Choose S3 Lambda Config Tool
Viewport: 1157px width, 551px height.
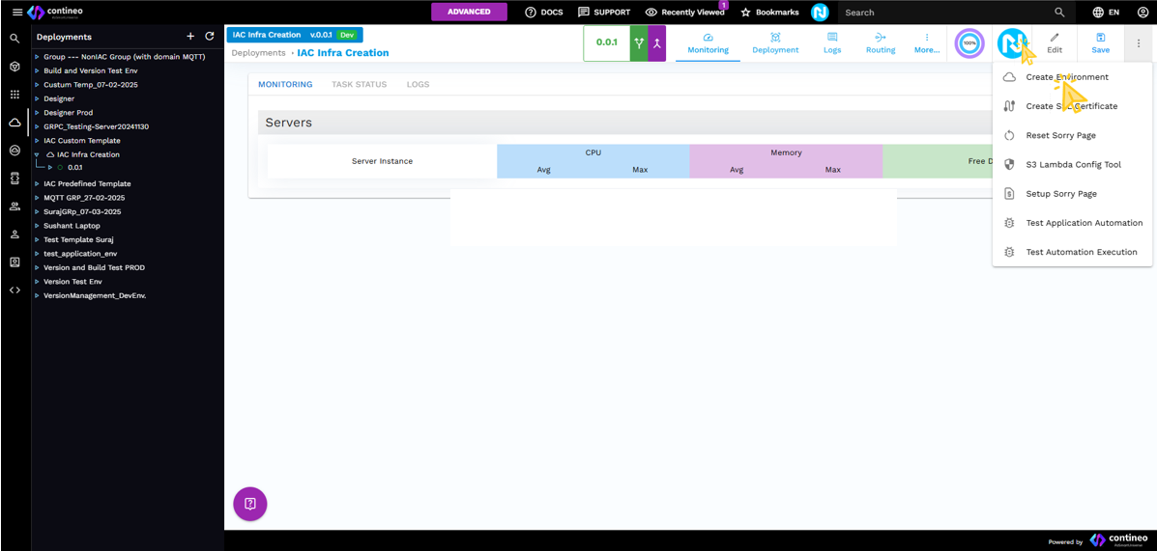click(1073, 165)
